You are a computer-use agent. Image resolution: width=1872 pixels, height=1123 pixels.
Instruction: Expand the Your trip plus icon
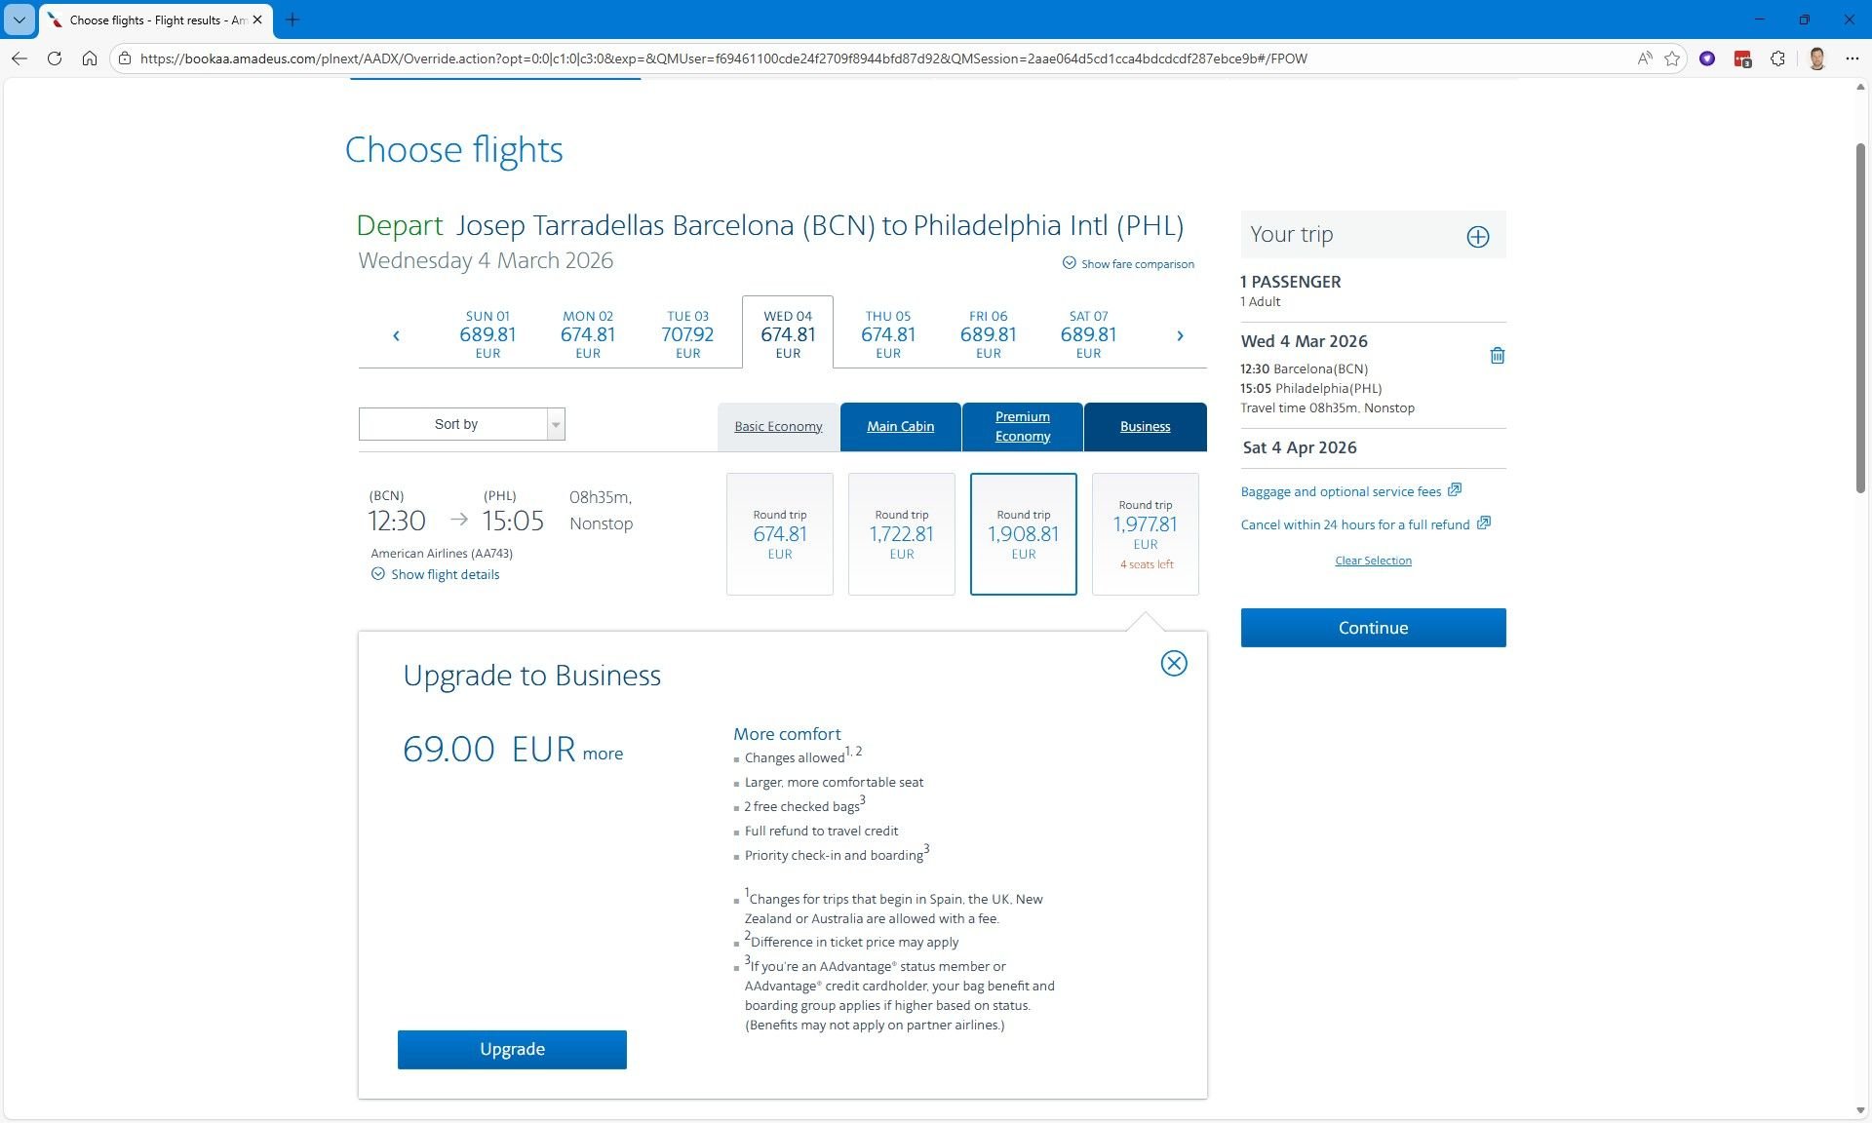click(1477, 236)
